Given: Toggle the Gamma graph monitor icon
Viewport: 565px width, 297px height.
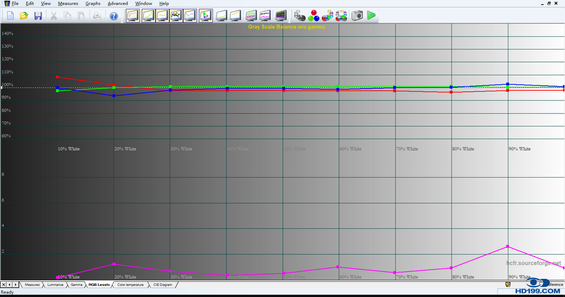Looking at the screenshot, I should pos(162,16).
